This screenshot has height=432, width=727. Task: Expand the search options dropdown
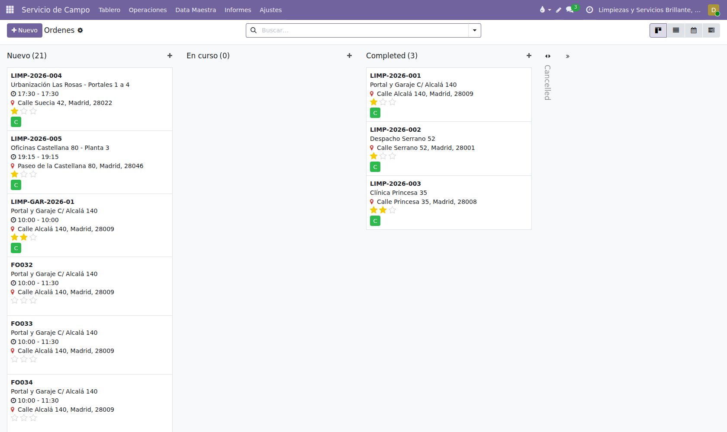[475, 30]
